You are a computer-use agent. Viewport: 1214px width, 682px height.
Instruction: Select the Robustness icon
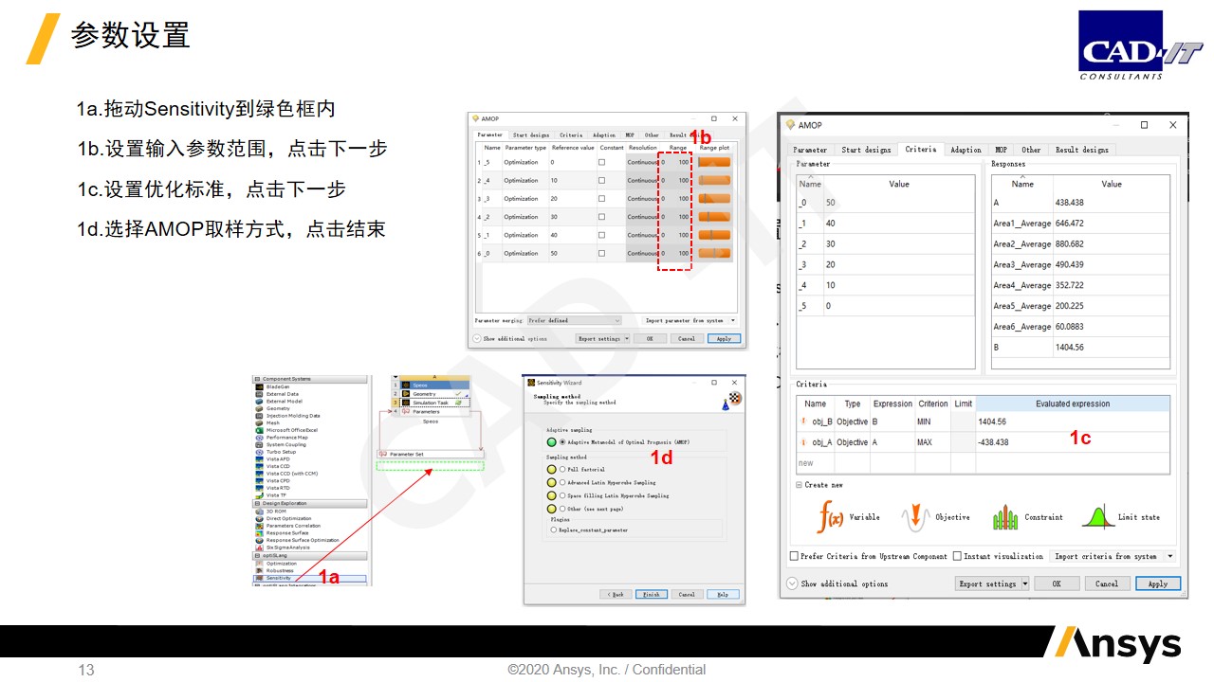259,570
